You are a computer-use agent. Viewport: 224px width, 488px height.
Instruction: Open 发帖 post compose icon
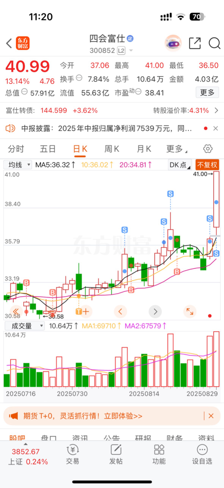pyautogui.click(x=116, y=454)
